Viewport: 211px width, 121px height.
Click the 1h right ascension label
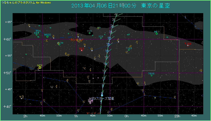point(76,116)
